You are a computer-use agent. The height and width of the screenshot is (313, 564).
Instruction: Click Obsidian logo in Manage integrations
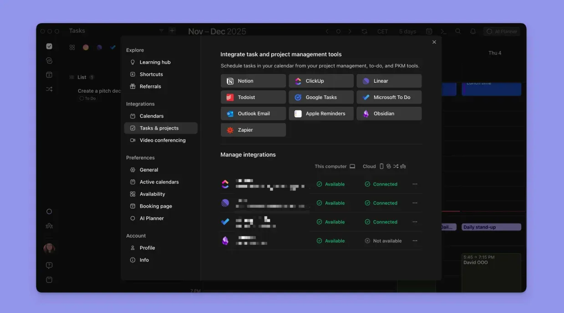(x=225, y=241)
